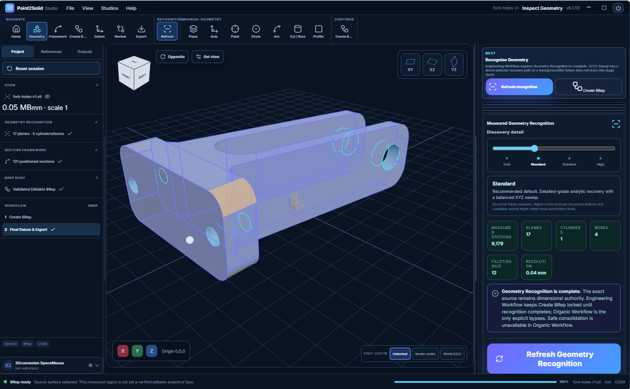Viewport: 630px width, 389px height.
Task: Click the Refresh recognition toolbar icon
Action: coord(167,31)
